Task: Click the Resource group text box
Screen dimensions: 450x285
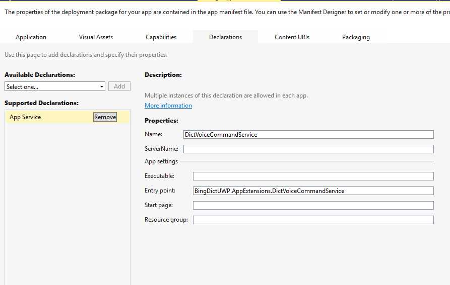Action: pos(313,220)
